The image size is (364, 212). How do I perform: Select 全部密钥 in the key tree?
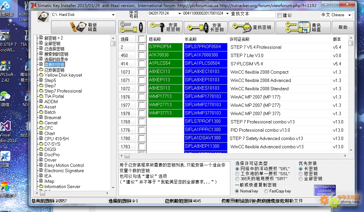(52, 43)
